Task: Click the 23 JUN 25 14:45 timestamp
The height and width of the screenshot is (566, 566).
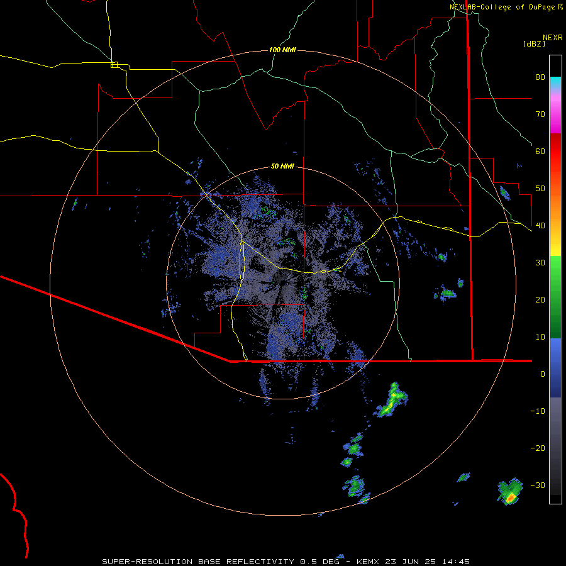Action: [x=428, y=562]
